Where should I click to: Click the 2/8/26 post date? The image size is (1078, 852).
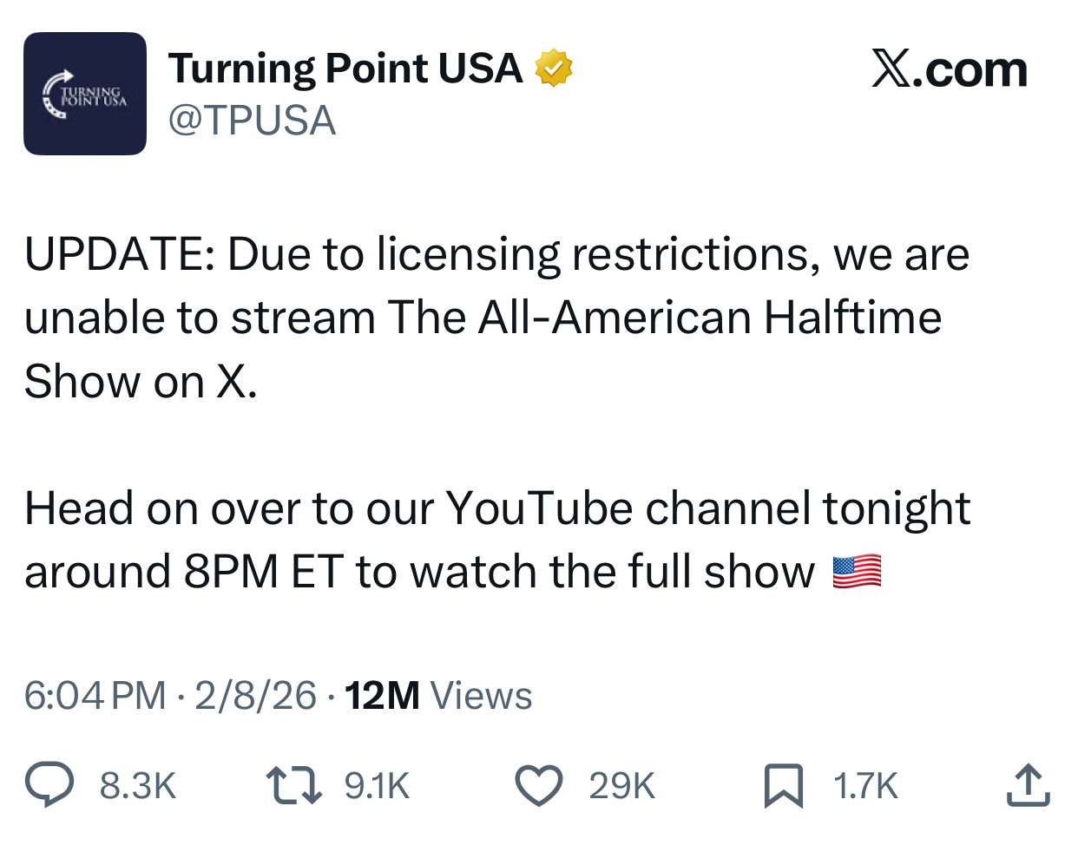(x=255, y=696)
